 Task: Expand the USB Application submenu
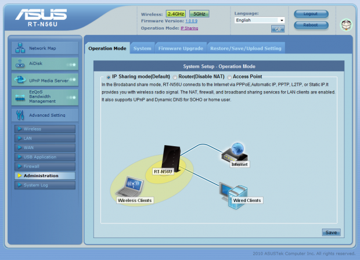click(45, 157)
